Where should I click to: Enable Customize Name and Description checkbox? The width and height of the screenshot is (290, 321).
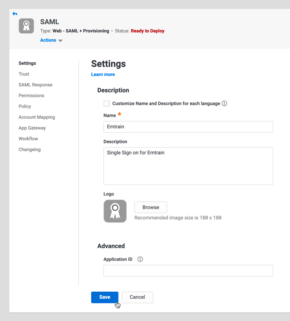point(107,103)
